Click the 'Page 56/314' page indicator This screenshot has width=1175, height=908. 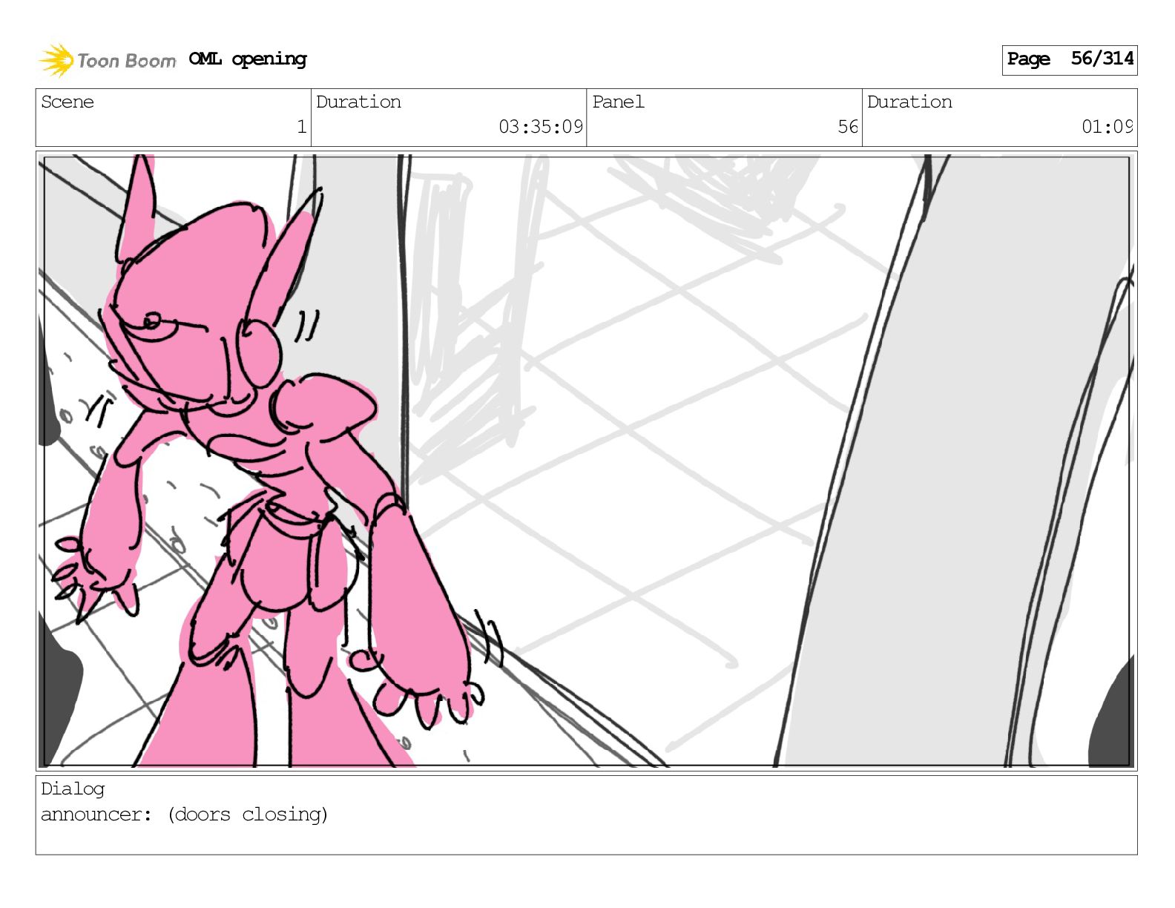[x=1069, y=59]
